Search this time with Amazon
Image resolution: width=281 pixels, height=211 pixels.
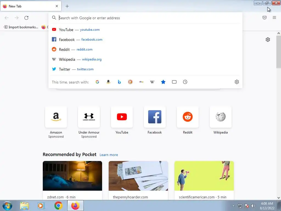(108, 82)
